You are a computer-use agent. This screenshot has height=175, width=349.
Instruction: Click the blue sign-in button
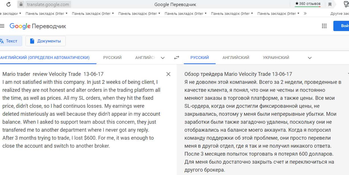pyautogui.click(x=343, y=26)
